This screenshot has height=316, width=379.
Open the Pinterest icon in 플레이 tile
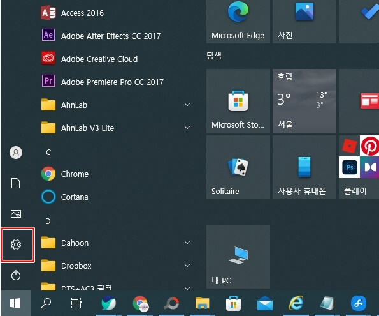pyautogui.click(x=369, y=146)
